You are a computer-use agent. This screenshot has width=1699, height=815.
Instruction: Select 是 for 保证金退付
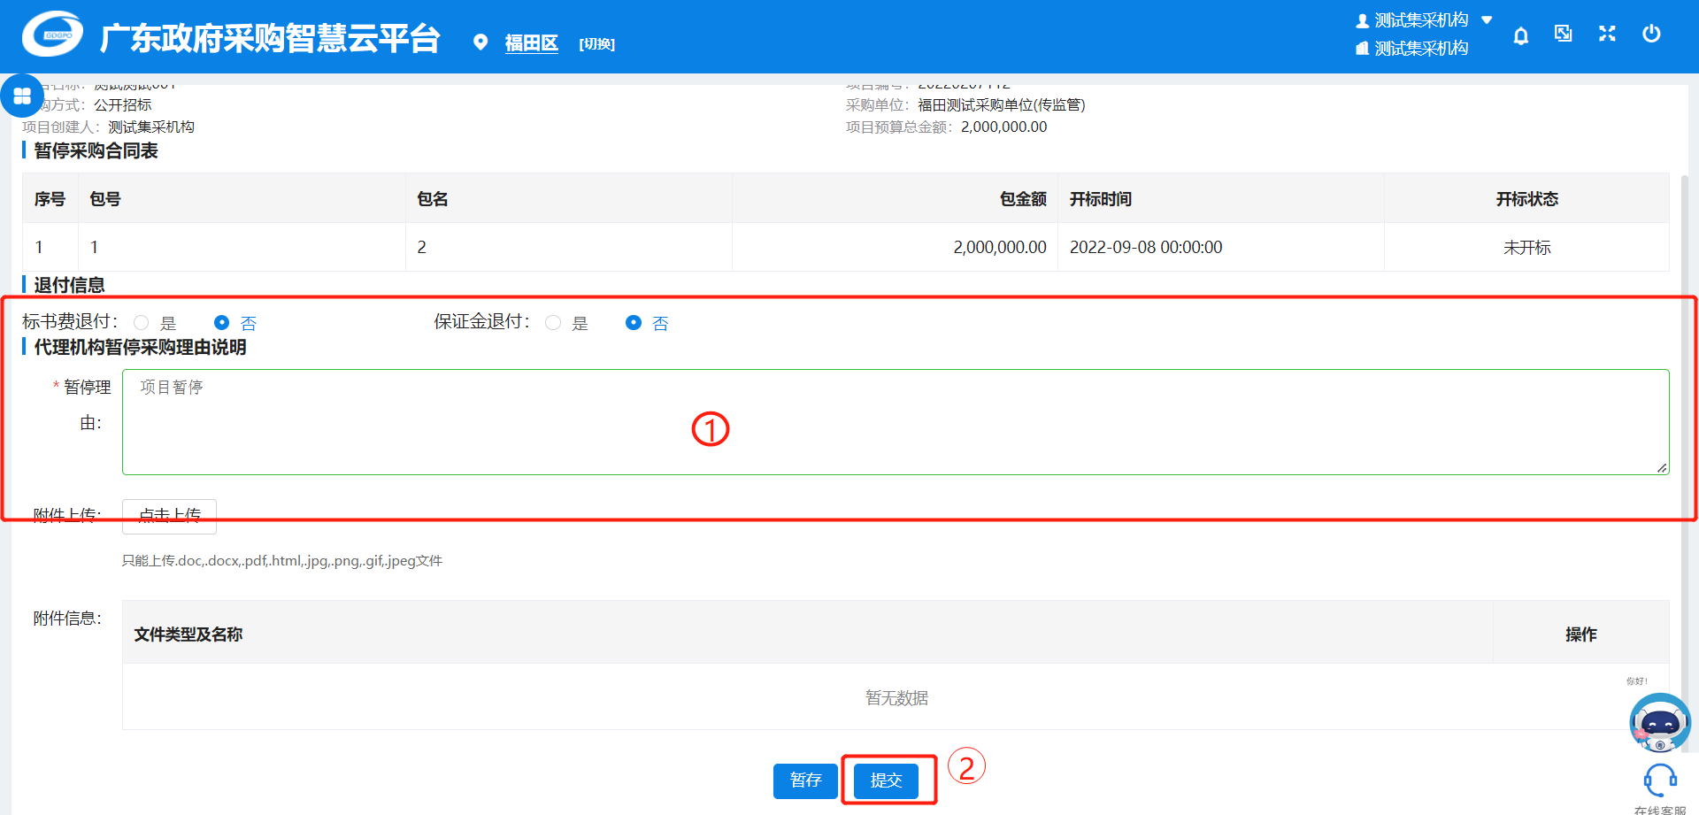[x=553, y=323]
